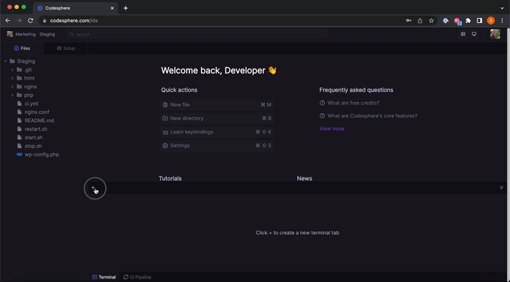Click the monitor display icon in header
The width and height of the screenshot is (510, 282).
point(474,34)
